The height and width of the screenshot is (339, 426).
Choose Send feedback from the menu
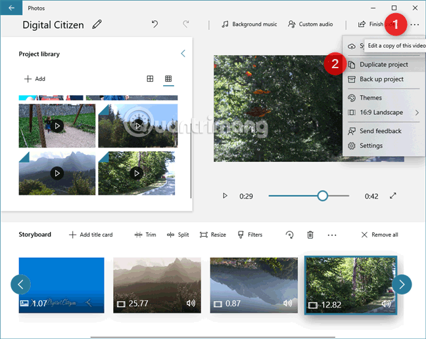(384, 131)
